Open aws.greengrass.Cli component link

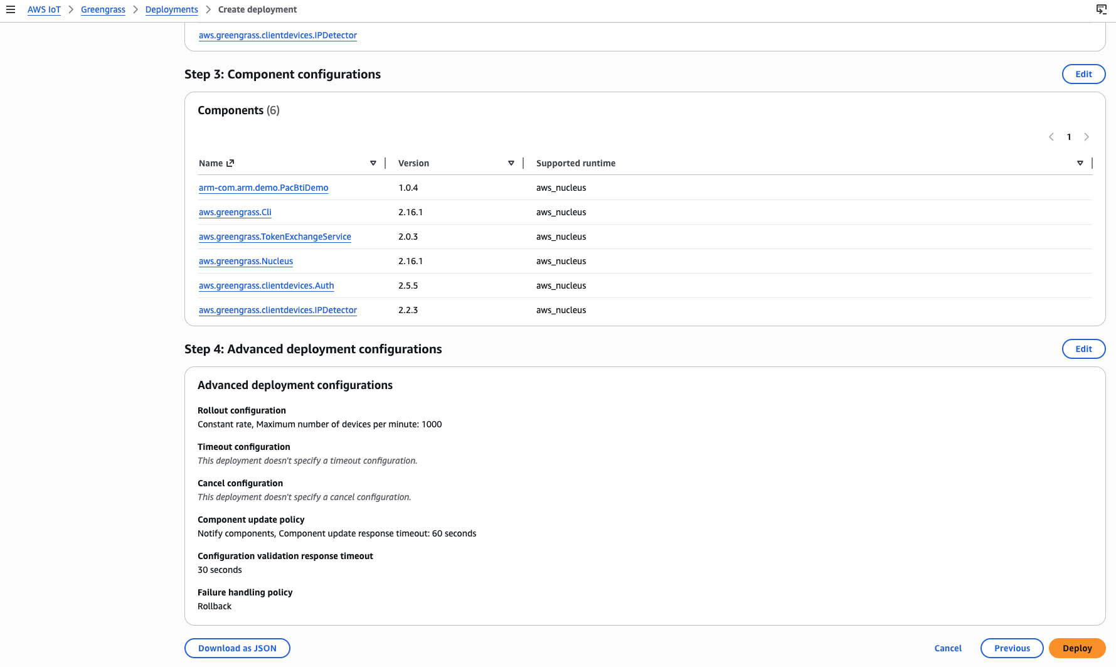[235, 212]
